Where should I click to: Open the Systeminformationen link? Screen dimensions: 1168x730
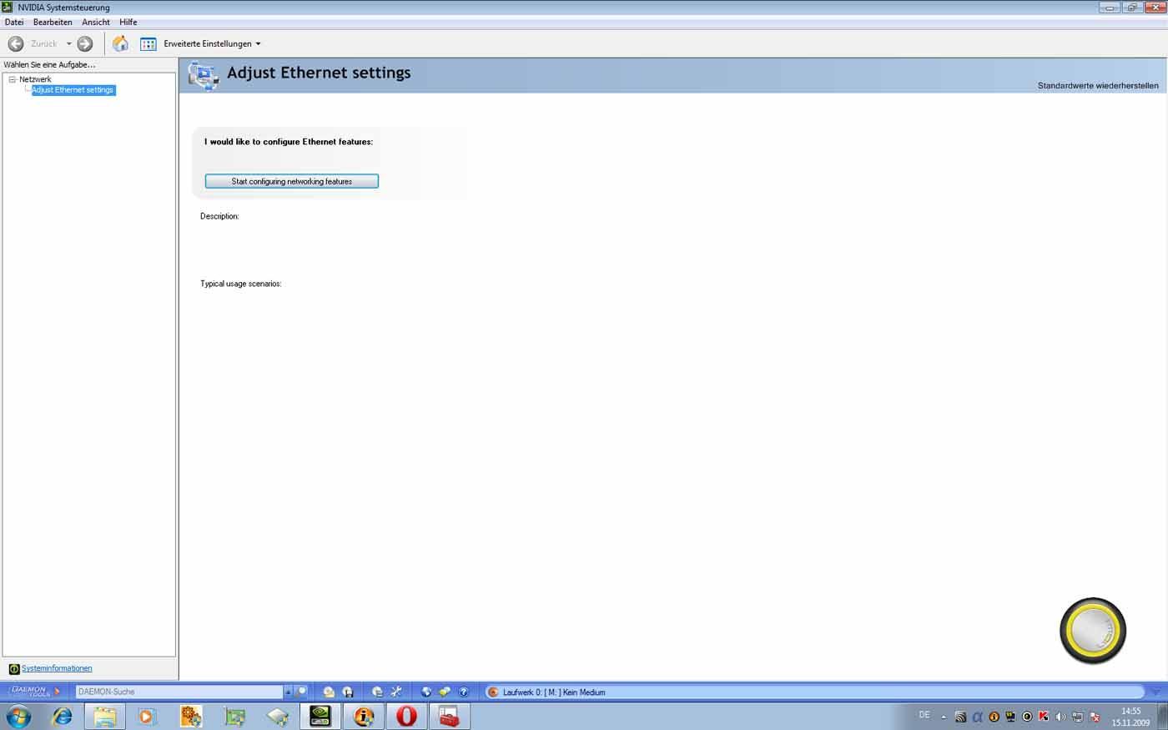point(57,668)
